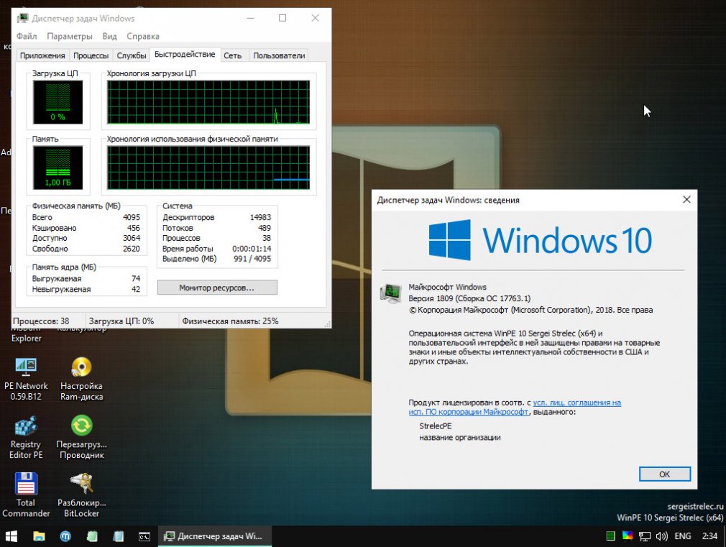Open Registry Editor PE on the desktop

pyautogui.click(x=26, y=437)
